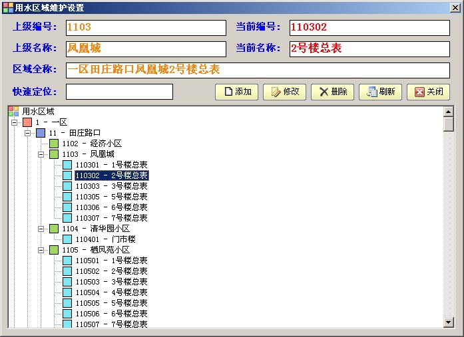464x337 pixels.
Task: Click the green icon of 1104 清华园小区
Action: (54, 229)
